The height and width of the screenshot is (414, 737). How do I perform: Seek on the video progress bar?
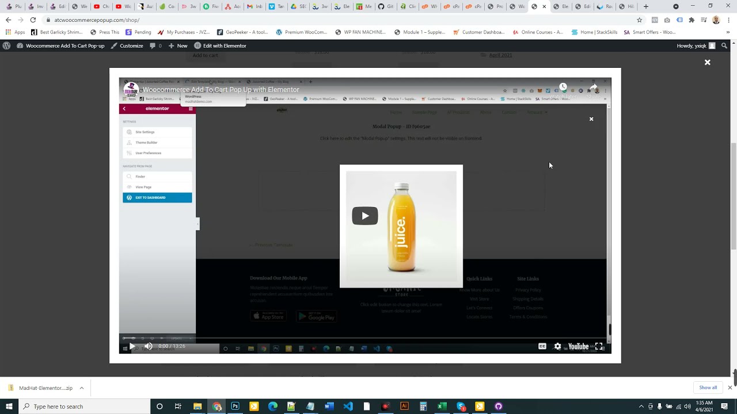pos(364,338)
